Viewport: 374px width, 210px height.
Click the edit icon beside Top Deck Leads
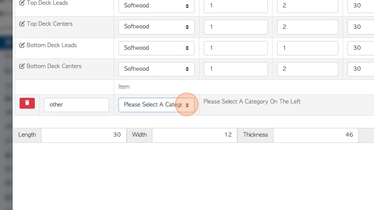coord(22,3)
